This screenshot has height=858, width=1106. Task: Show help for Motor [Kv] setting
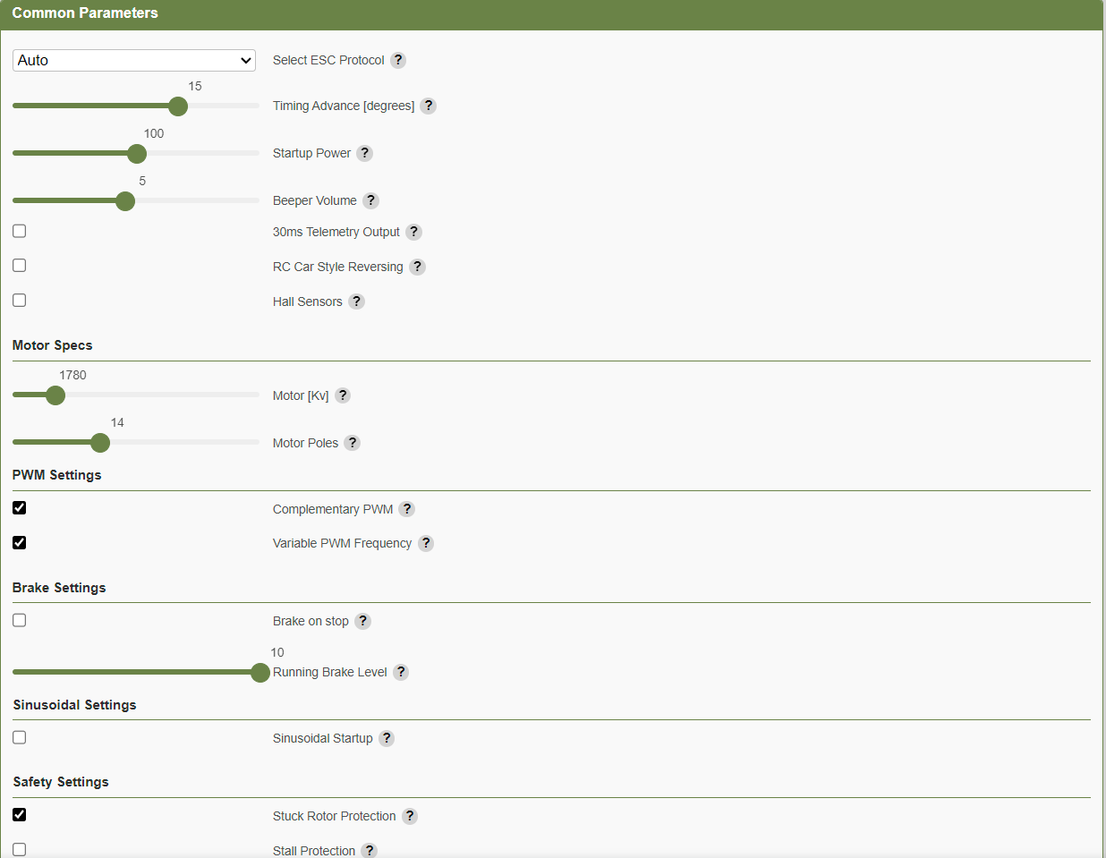point(343,395)
